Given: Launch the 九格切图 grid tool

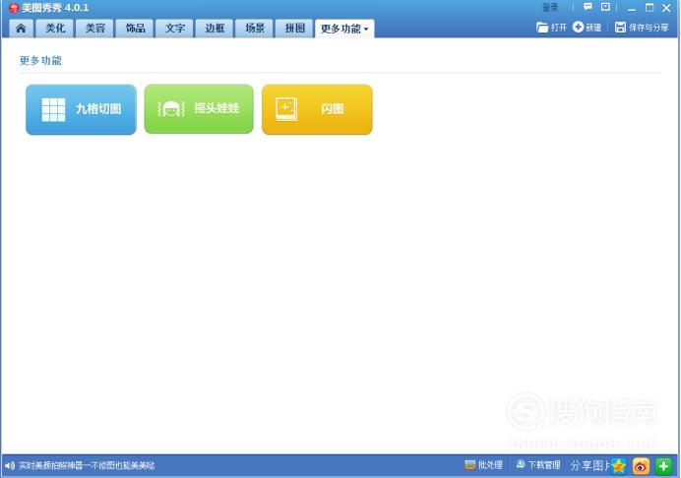Looking at the screenshot, I should pyautogui.click(x=82, y=109).
